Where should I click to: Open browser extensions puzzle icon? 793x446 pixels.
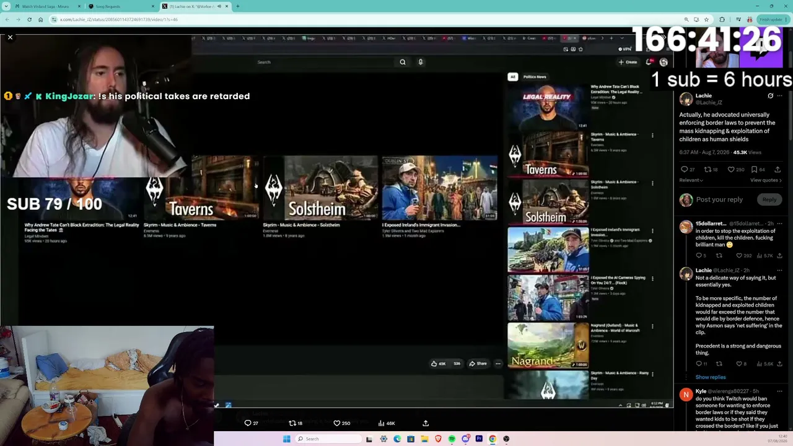(722, 19)
